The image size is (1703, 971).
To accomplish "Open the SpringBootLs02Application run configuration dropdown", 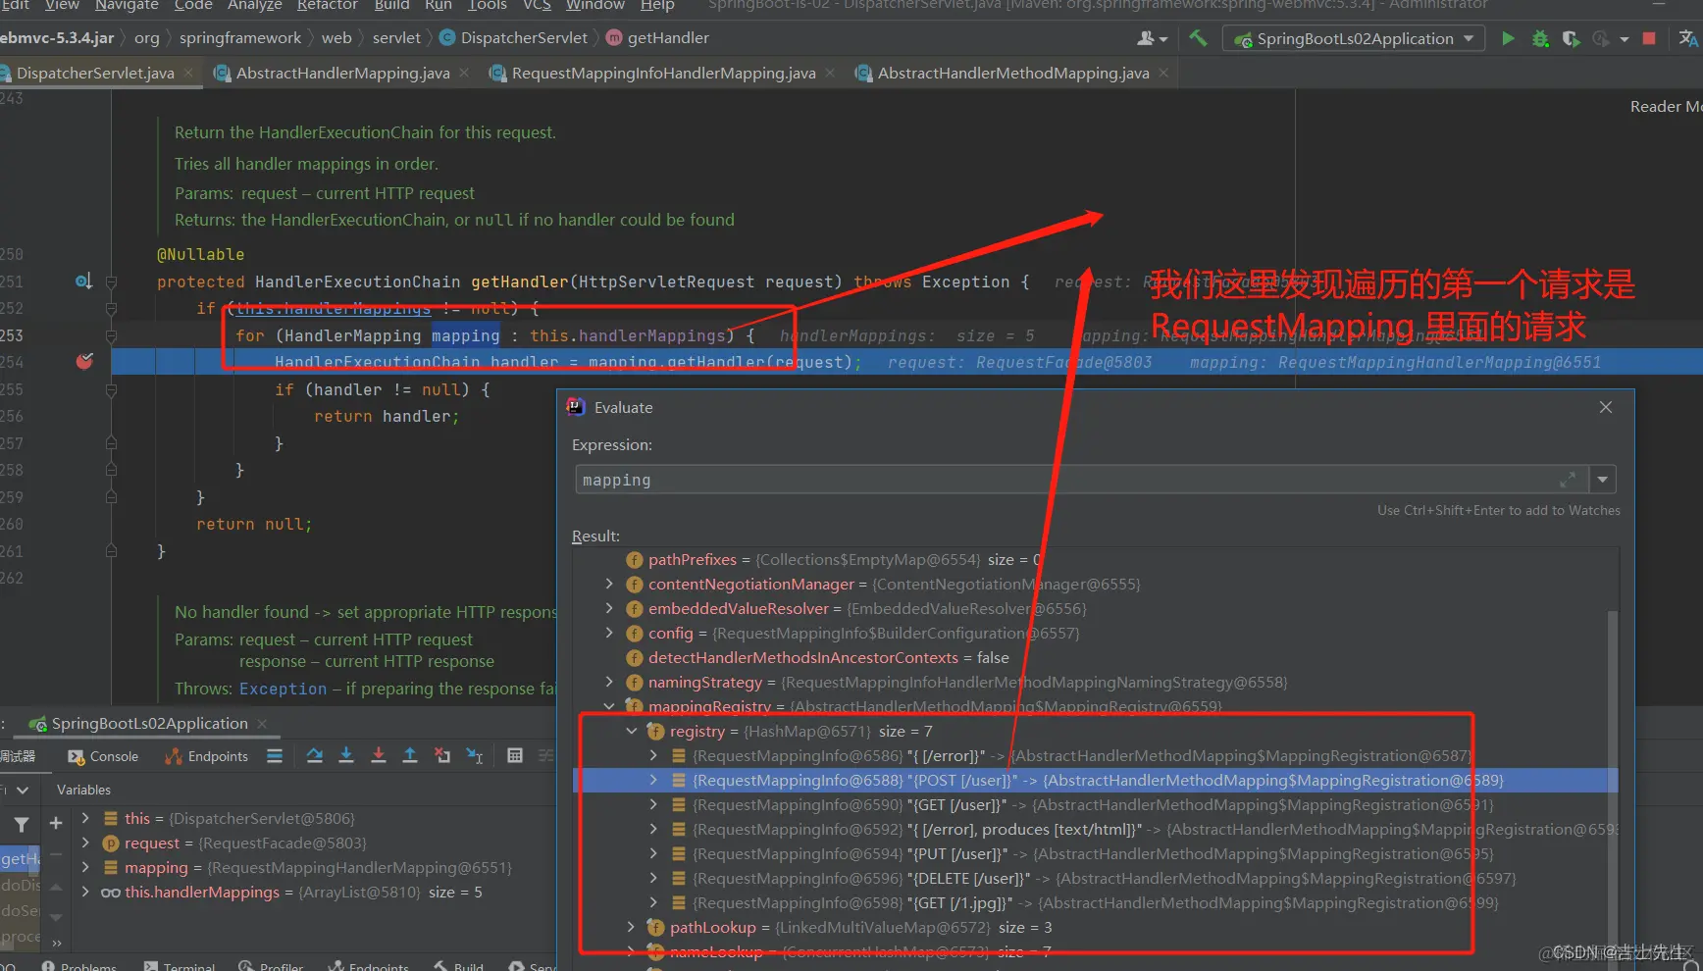I will pos(1353,38).
